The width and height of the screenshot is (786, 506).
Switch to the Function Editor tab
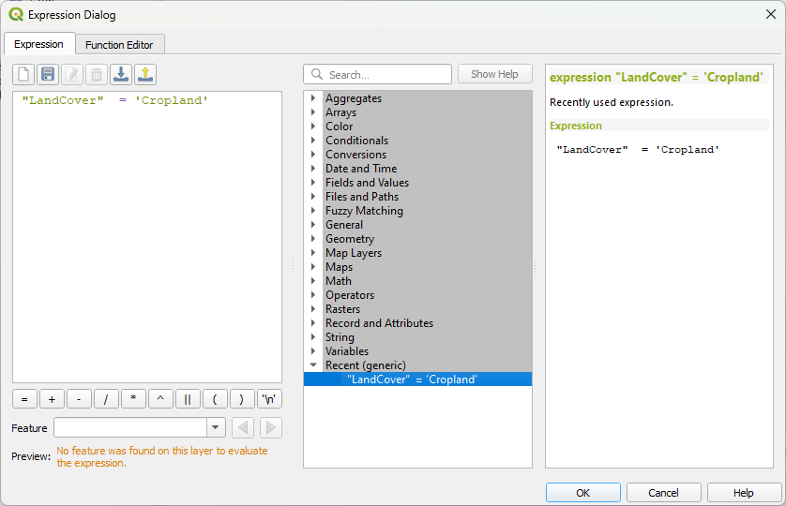[x=119, y=44]
